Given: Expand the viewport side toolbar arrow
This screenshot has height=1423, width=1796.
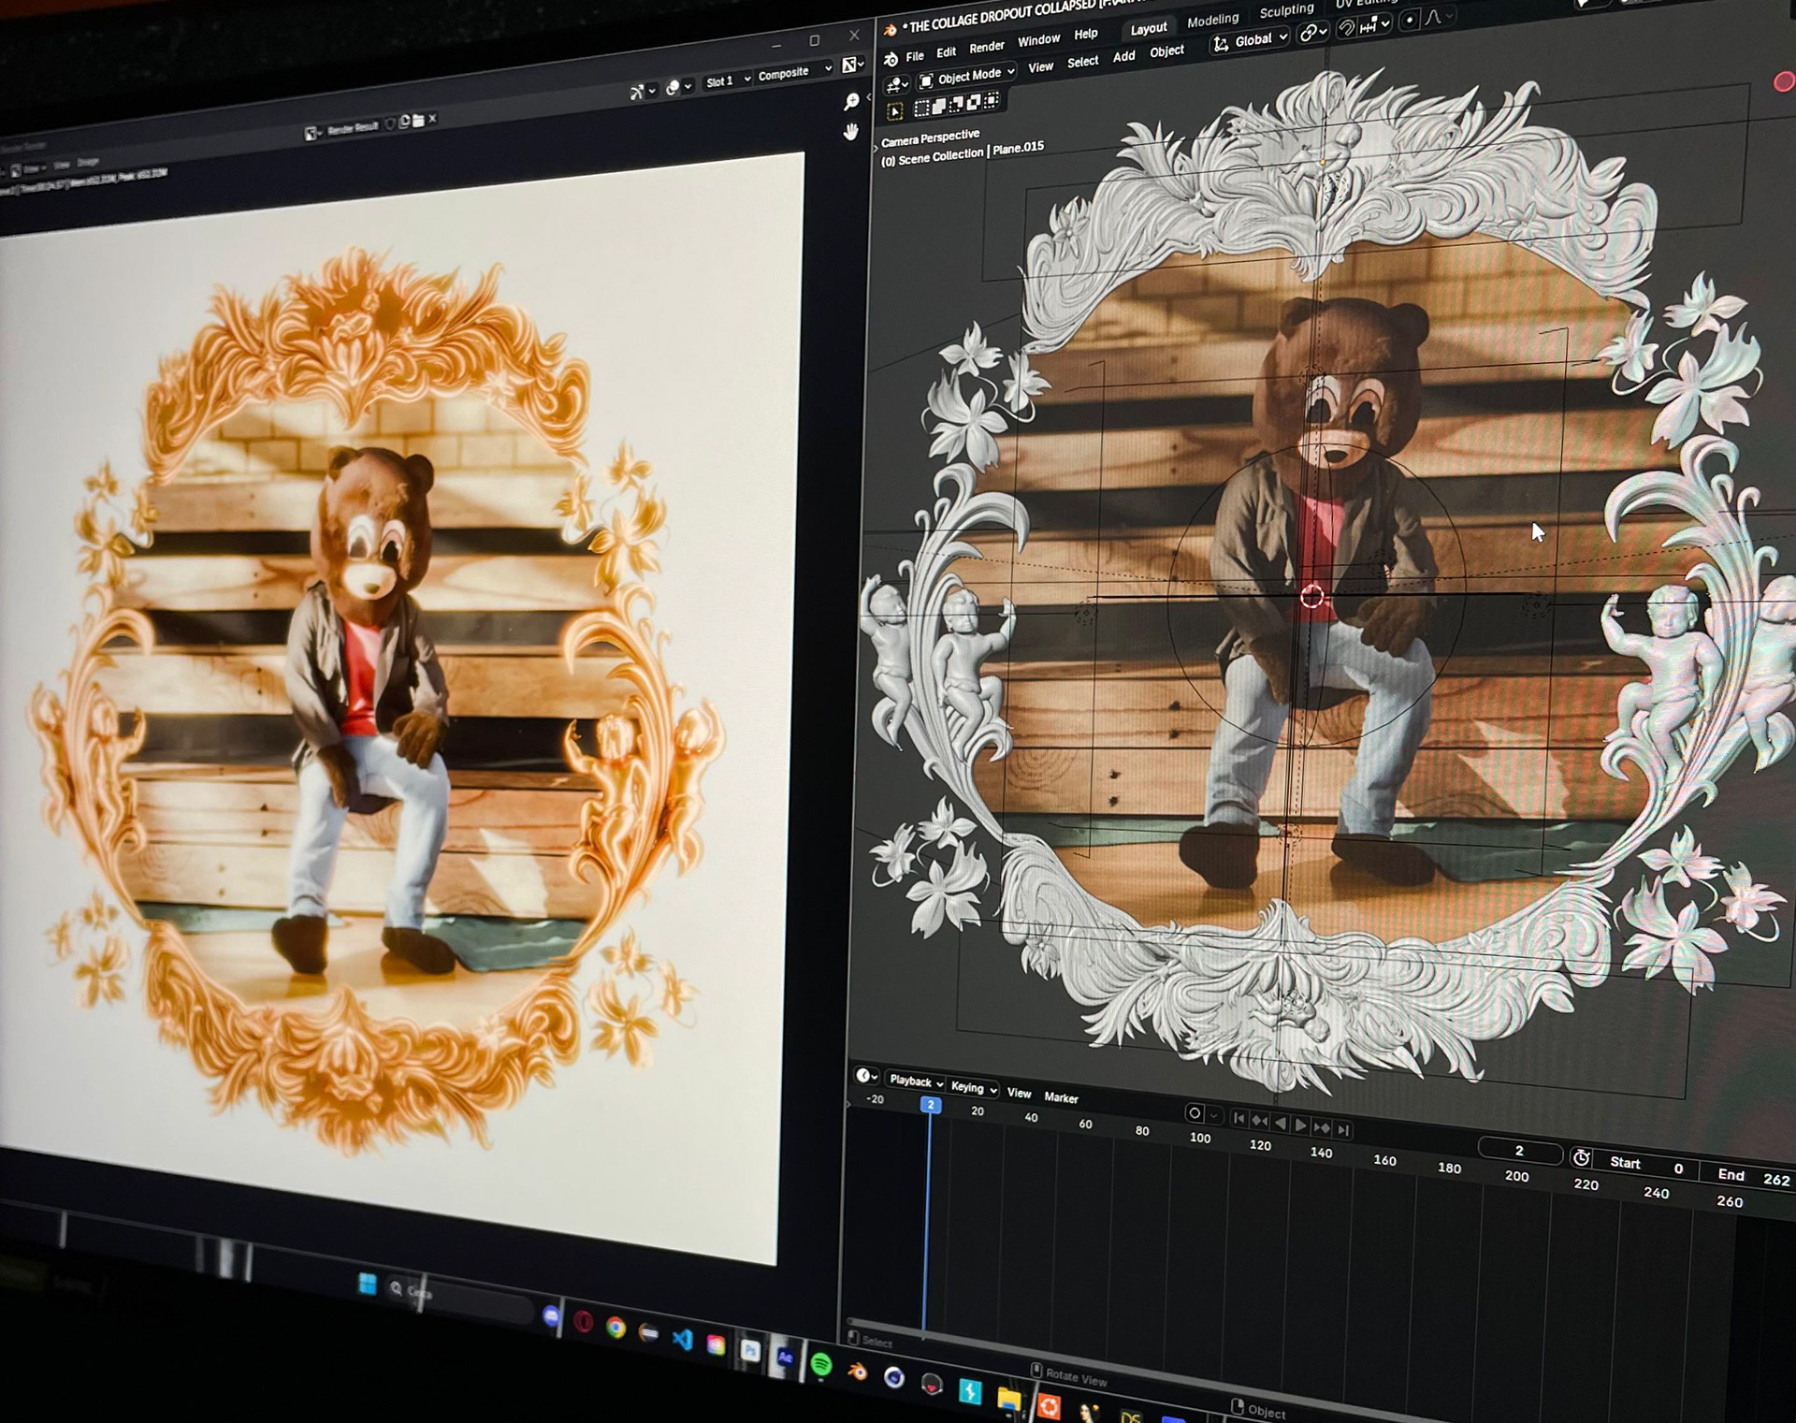Looking at the screenshot, I should pos(876,148).
